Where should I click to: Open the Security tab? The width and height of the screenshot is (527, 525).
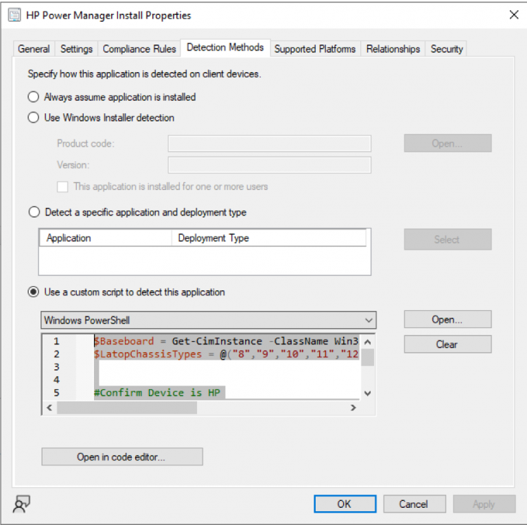click(x=447, y=49)
